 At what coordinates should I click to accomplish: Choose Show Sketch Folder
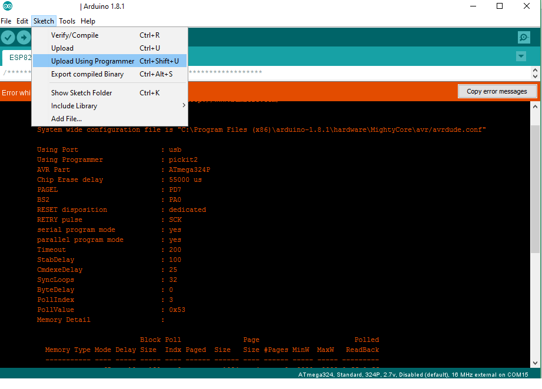[x=110, y=92]
